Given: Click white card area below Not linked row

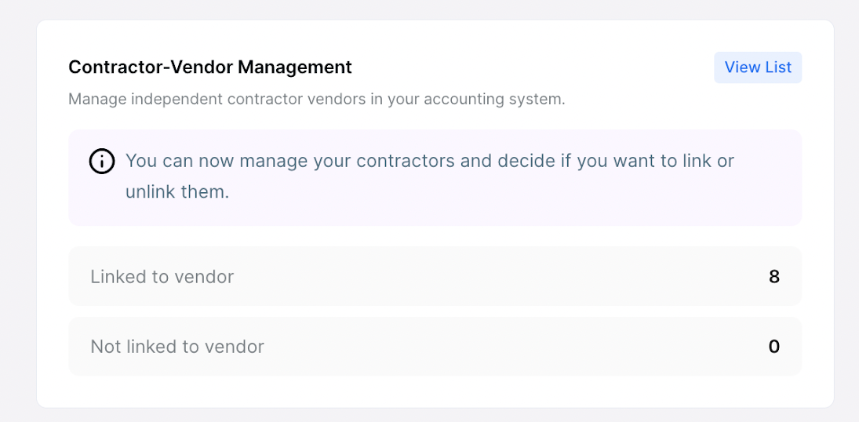Looking at the screenshot, I should point(435,391).
